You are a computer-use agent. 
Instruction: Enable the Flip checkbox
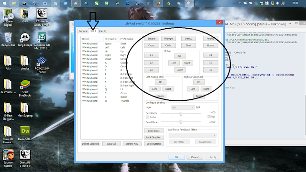[209, 117]
